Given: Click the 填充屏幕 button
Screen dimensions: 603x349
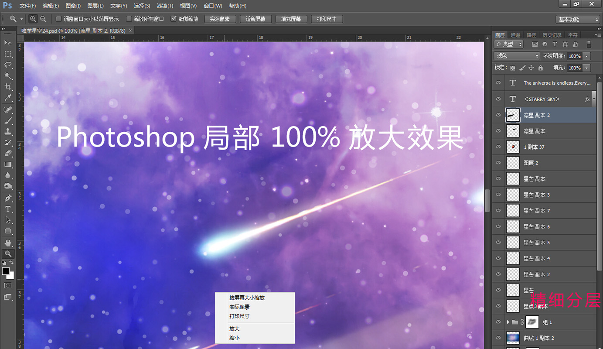Looking at the screenshot, I should tap(291, 19).
